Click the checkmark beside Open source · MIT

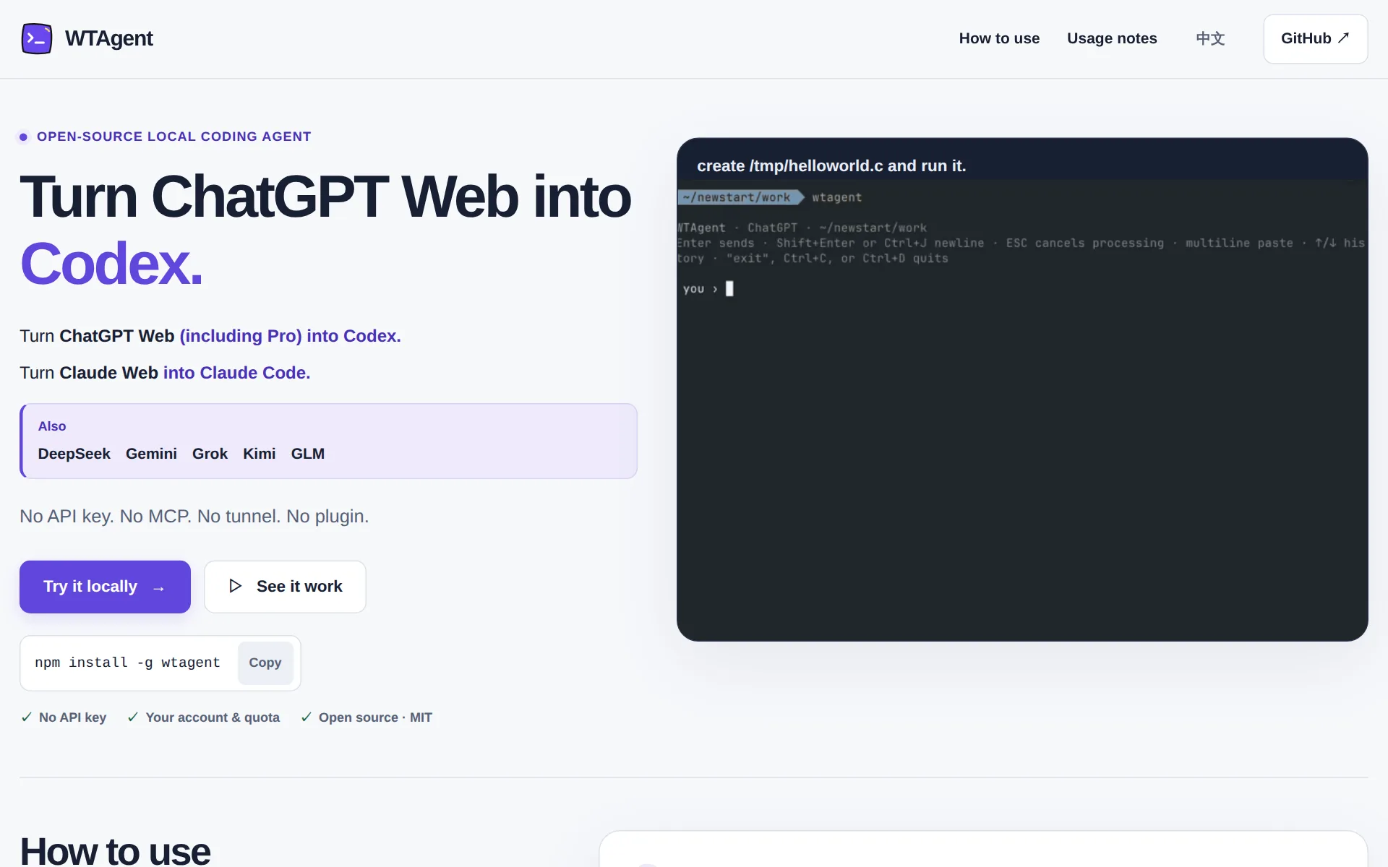tap(307, 717)
